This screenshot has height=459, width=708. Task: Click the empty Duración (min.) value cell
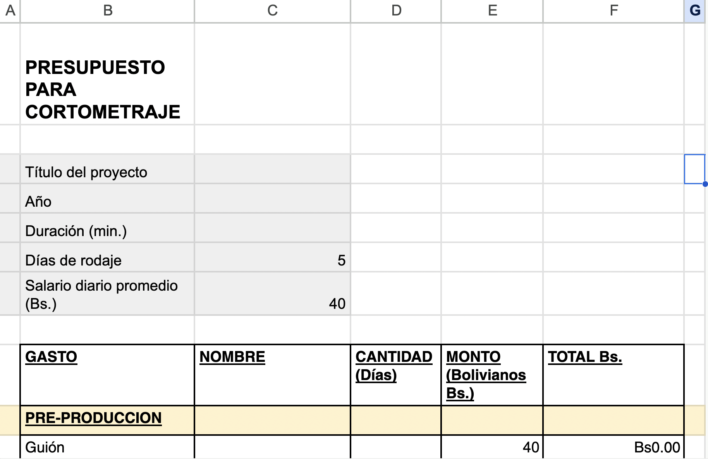point(272,228)
